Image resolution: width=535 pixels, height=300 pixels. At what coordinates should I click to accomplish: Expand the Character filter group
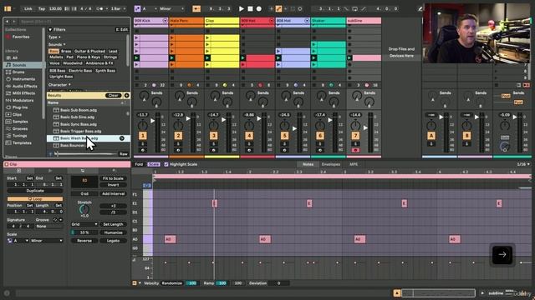(x=59, y=85)
